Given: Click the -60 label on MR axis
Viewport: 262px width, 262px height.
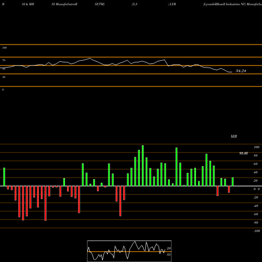Looking at the screenshot, I should pos(256,214).
